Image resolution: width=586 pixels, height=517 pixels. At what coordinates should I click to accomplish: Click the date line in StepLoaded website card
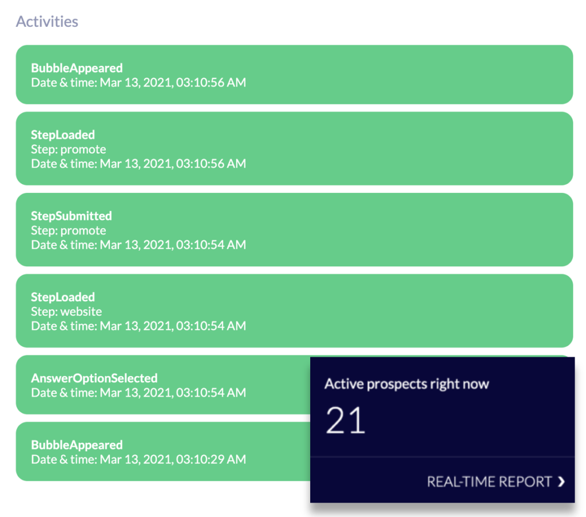[138, 326]
